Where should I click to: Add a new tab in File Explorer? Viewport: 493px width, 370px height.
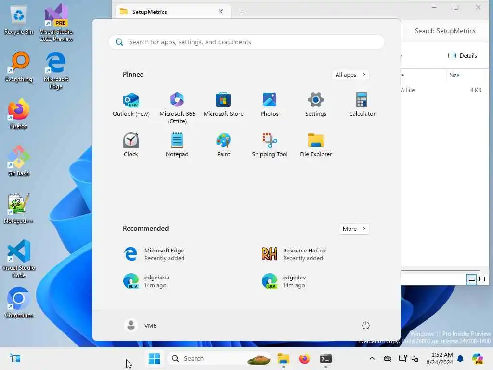[242, 12]
